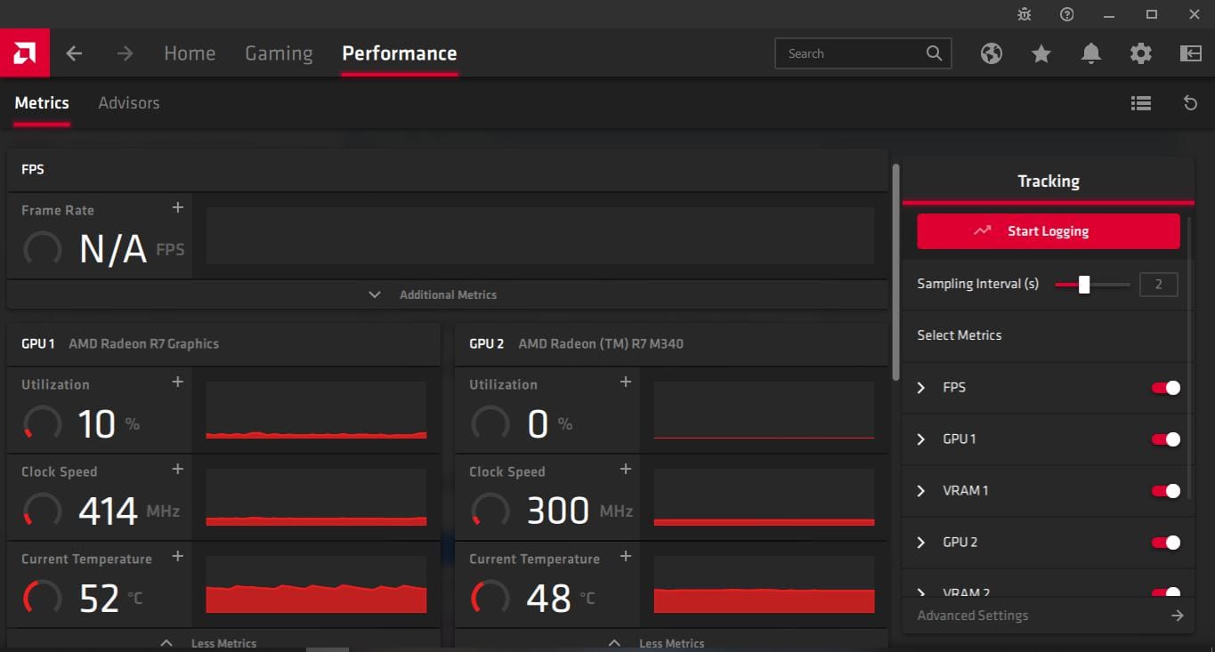Expand VRAM 1 in Select Metrics

click(921, 491)
